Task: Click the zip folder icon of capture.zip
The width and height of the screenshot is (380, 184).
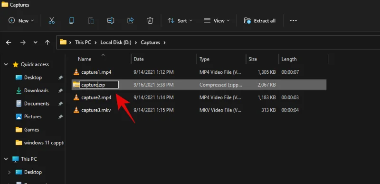Action: coord(76,85)
